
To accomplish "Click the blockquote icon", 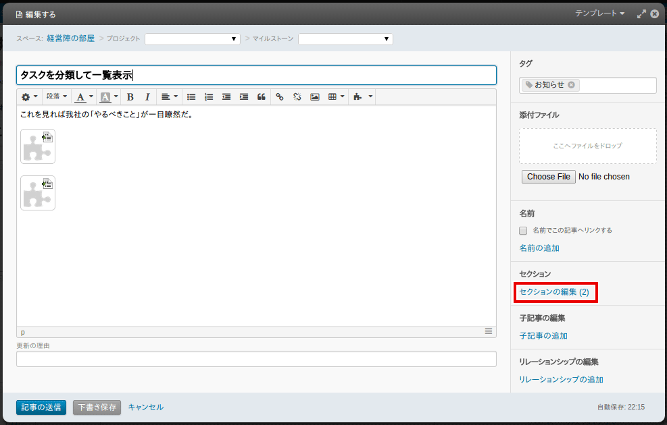I will (x=262, y=97).
